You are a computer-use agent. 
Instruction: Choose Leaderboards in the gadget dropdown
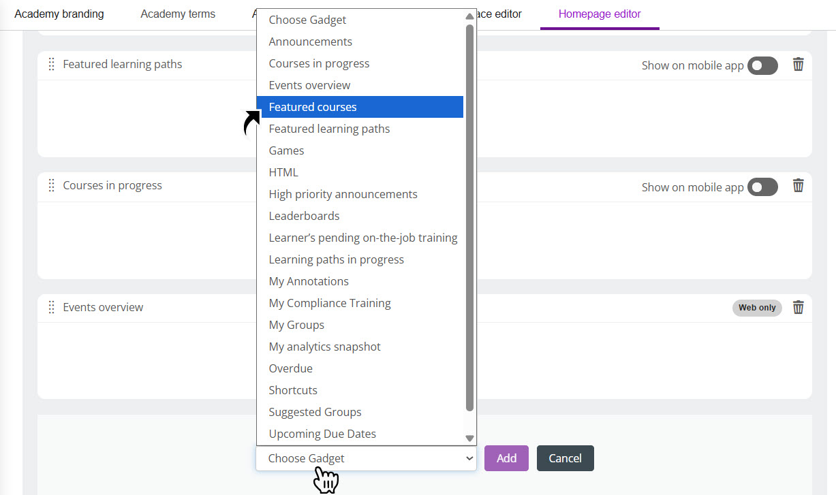click(304, 216)
